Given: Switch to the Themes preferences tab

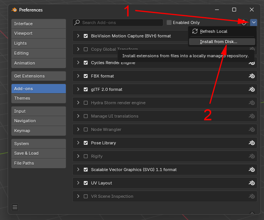Looking at the screenshot, I should pos(38,98).
